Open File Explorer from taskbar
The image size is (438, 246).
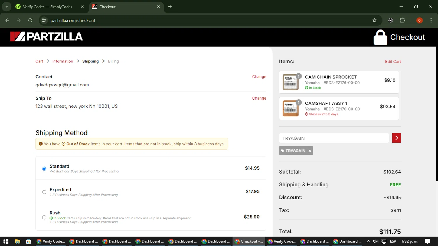pyautogui.click(x=18, y=241)
